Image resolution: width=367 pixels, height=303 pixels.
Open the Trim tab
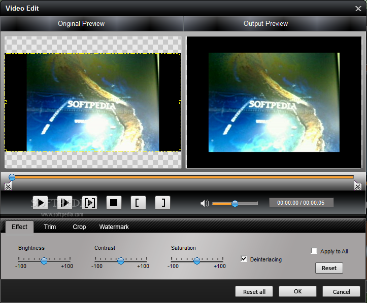tap(50, 227)
